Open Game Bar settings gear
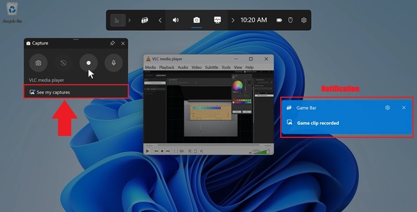Image resolution: width=417 pixels, height=212 pixels. 304,20
